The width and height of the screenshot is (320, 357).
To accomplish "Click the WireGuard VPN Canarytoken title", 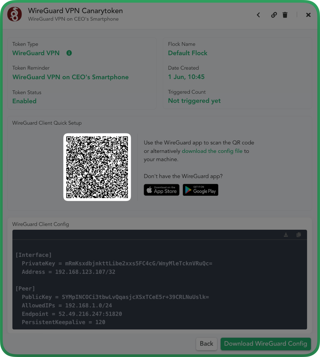I will point(75,11).
